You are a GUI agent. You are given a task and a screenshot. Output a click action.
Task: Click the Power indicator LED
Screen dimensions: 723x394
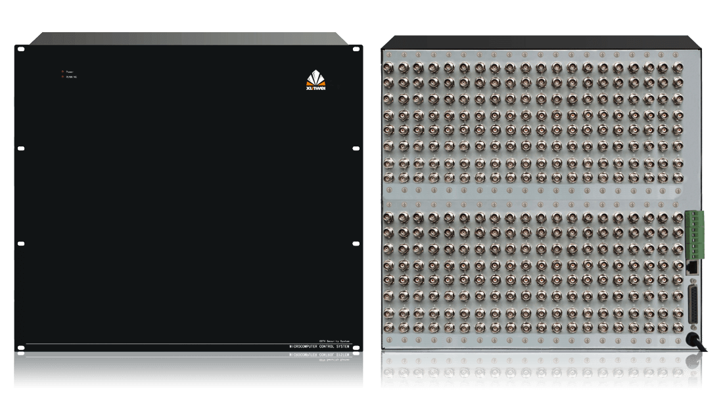tap(63, 71)
